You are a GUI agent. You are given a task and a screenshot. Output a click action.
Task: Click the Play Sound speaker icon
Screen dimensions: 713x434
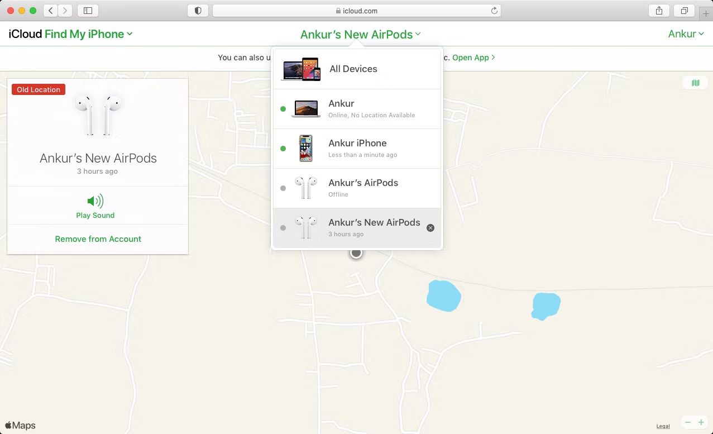coord(95,201)
